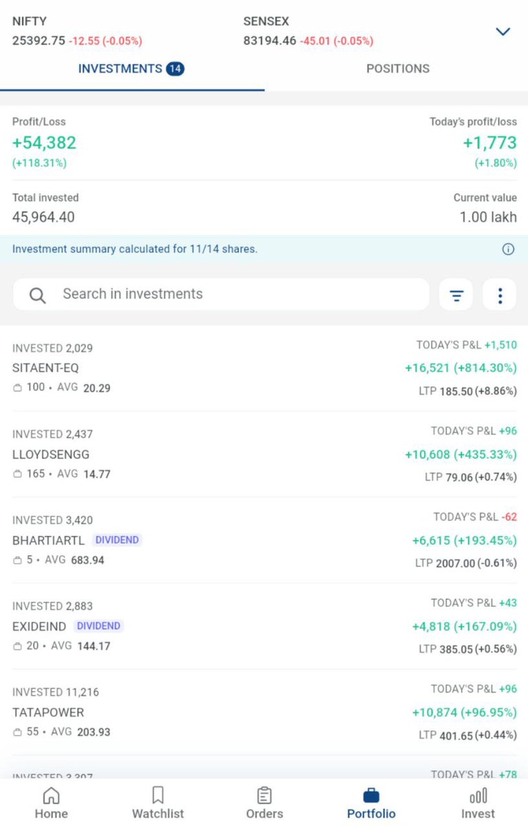528x826 pixels.
Task: Click the 11/14 shares summary note
Action: [x=135, y=249]
